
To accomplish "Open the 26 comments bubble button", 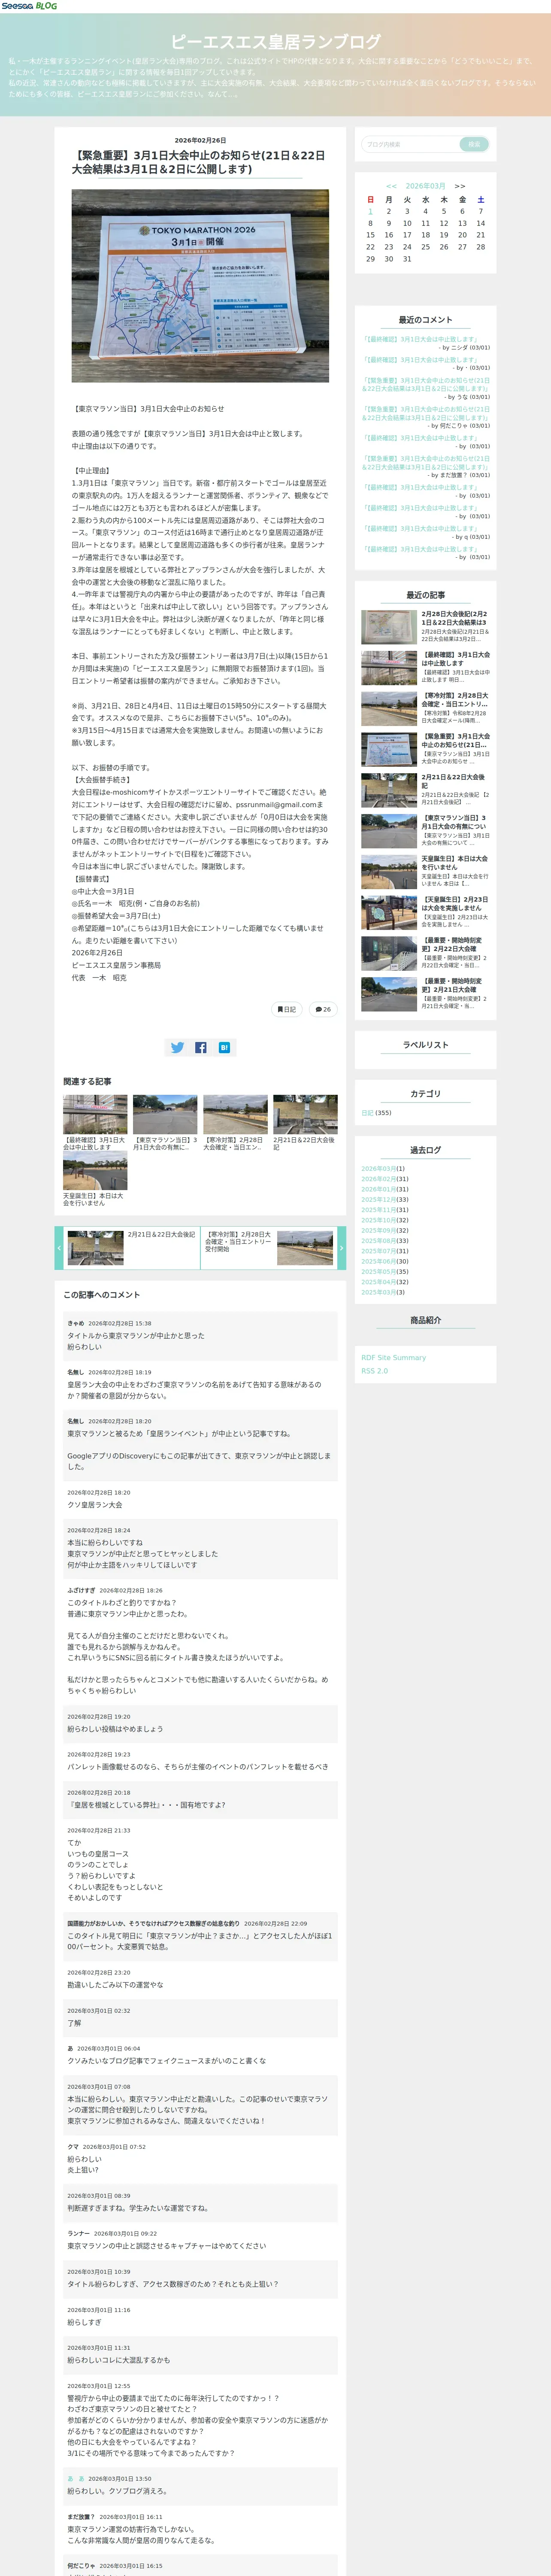I will coord(323,1009).
